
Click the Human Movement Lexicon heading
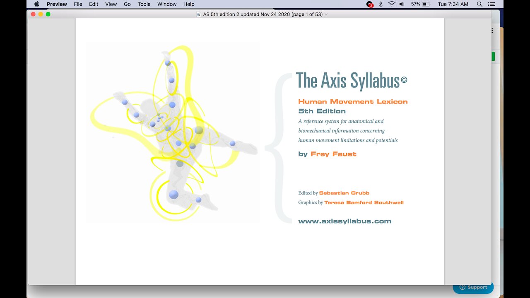pos(353,101)
